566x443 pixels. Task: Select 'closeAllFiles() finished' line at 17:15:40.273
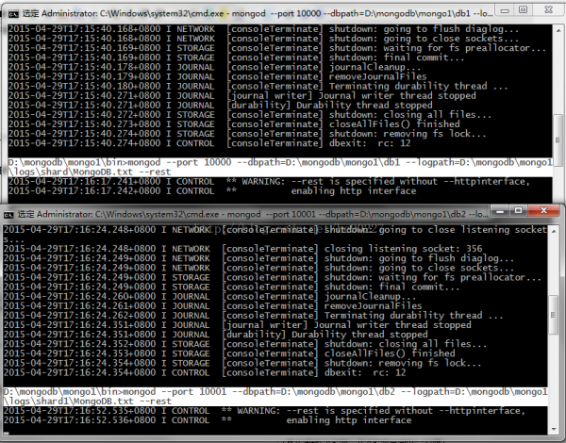tap(234, 124)
